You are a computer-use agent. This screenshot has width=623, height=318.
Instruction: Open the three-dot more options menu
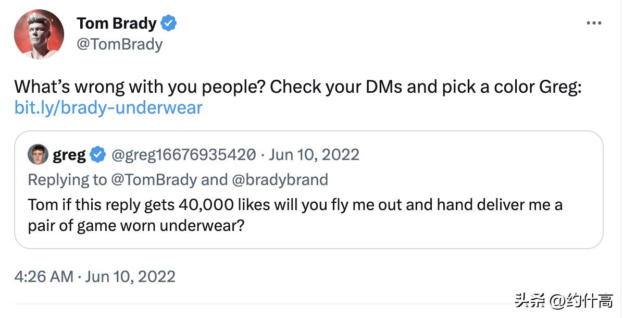pos(594,23)
